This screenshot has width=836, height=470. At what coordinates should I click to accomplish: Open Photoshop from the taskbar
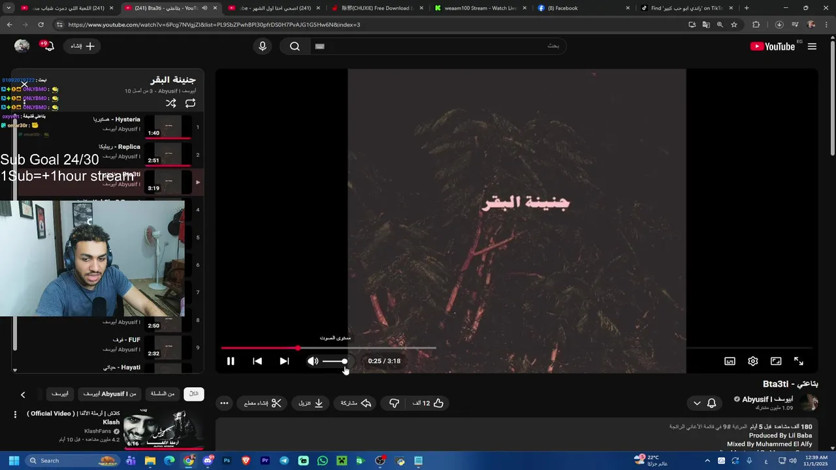[x=227, y=460]
